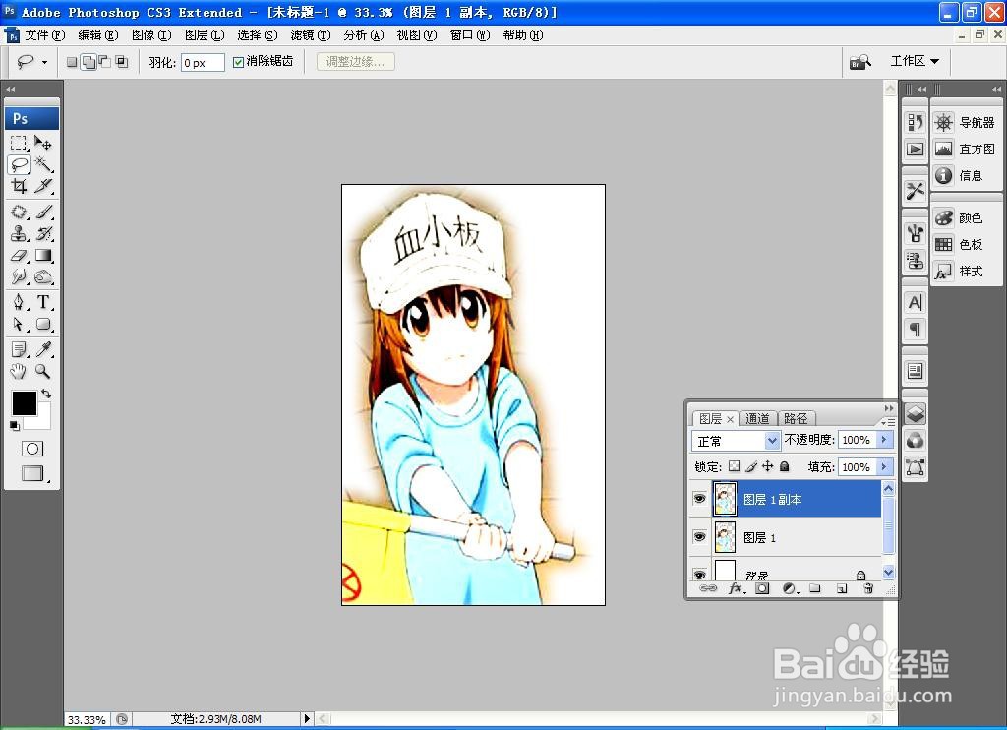This screenshot has width=1007, height=730.
Task: Select the Dodge tool
Action: tap(43, 277)
